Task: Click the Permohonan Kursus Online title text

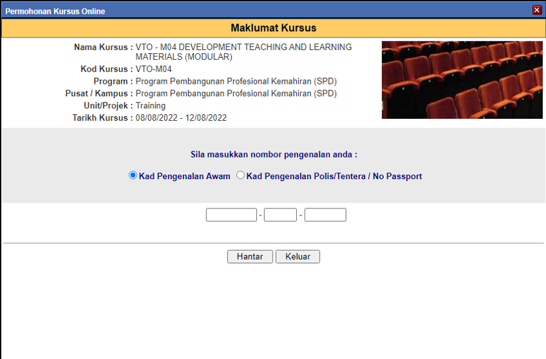Action: 55,12
